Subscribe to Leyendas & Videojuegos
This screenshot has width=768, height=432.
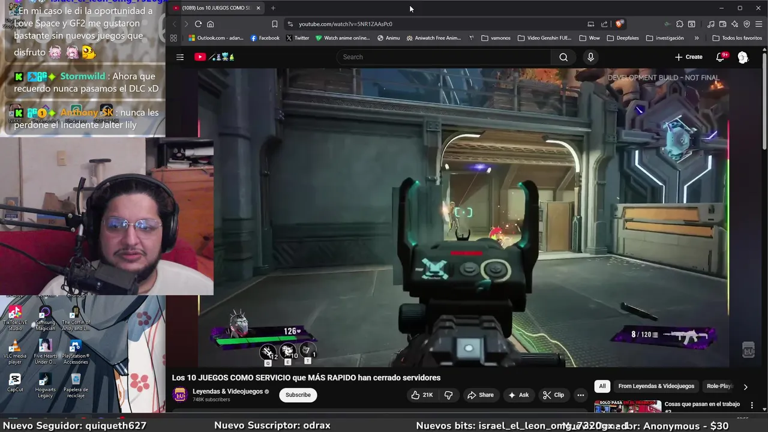pos(298,395)
